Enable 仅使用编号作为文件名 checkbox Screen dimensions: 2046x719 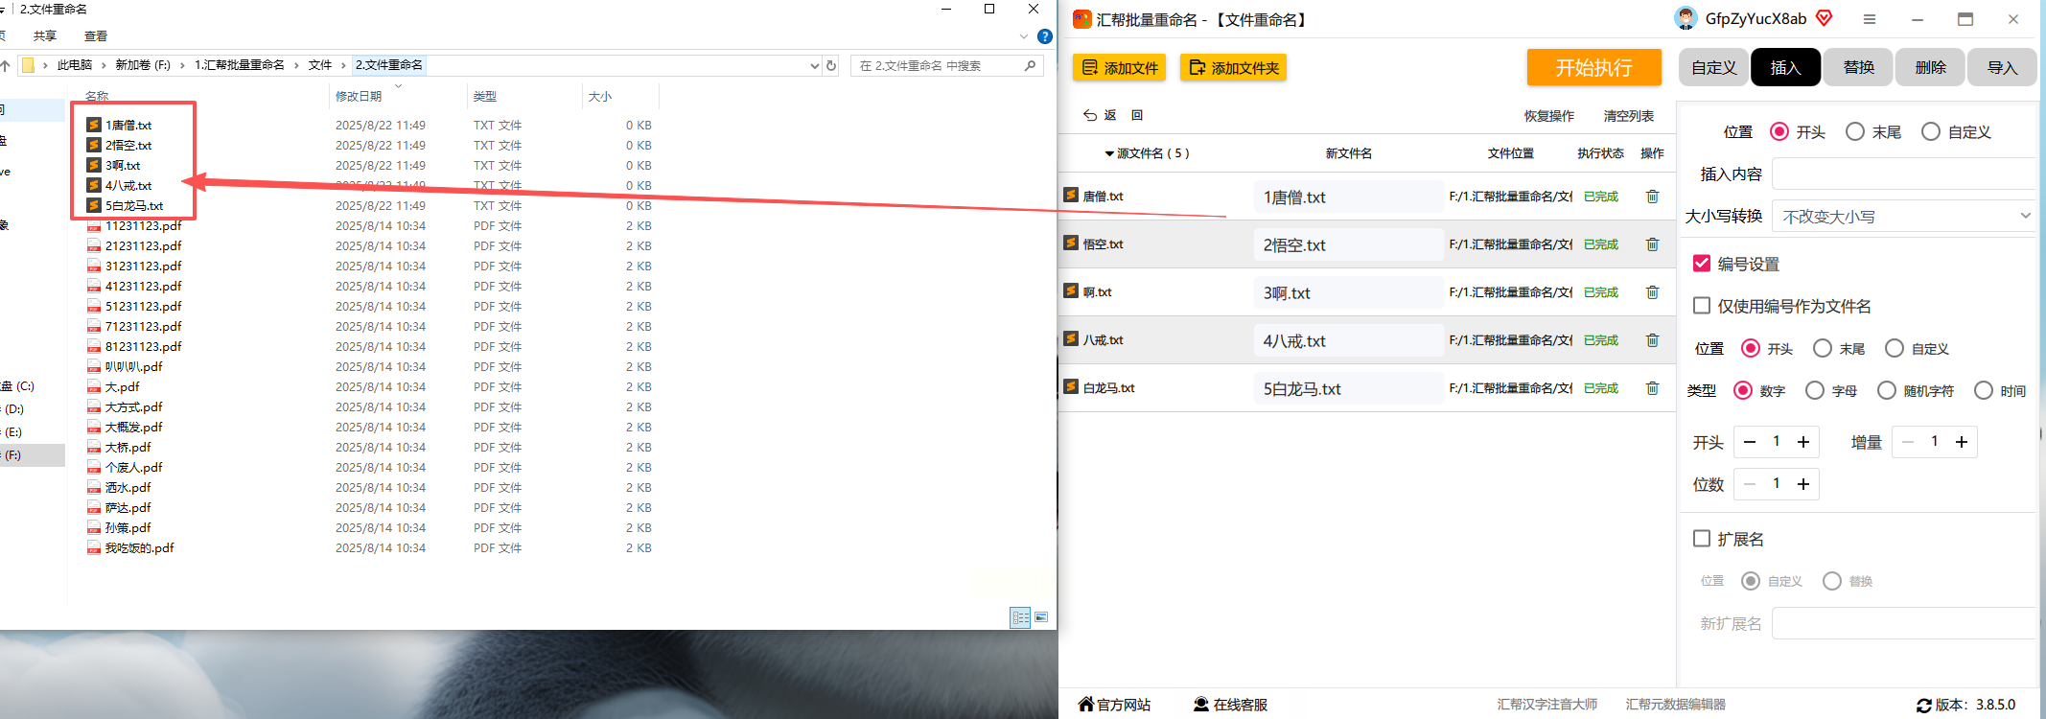point(1702,306)
